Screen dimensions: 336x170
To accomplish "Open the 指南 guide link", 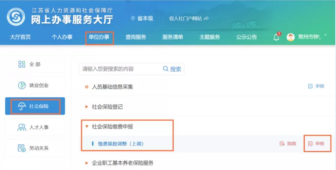I will pyautogui.click(x=288, y=144).
